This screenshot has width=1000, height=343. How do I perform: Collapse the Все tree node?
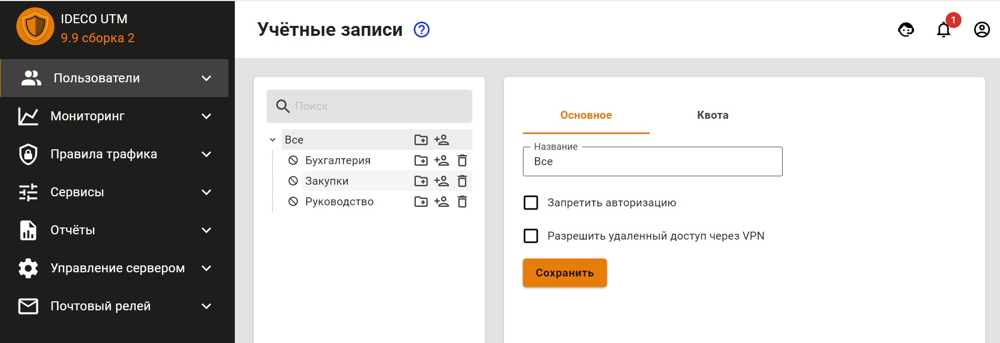click(x=273, y=140)
